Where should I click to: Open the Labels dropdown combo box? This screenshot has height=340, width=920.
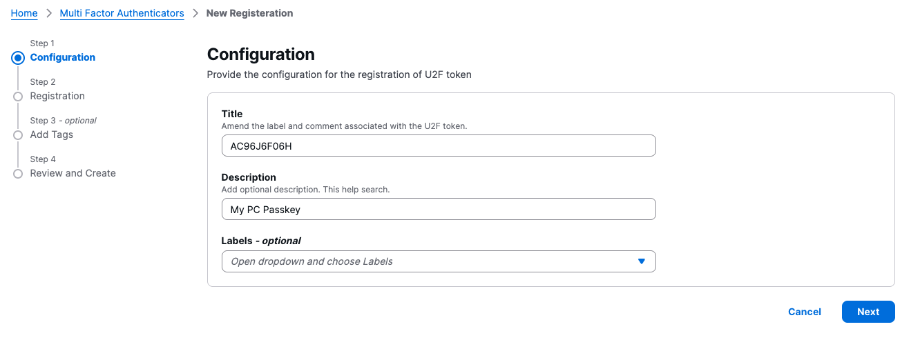(x=428, y=261)
